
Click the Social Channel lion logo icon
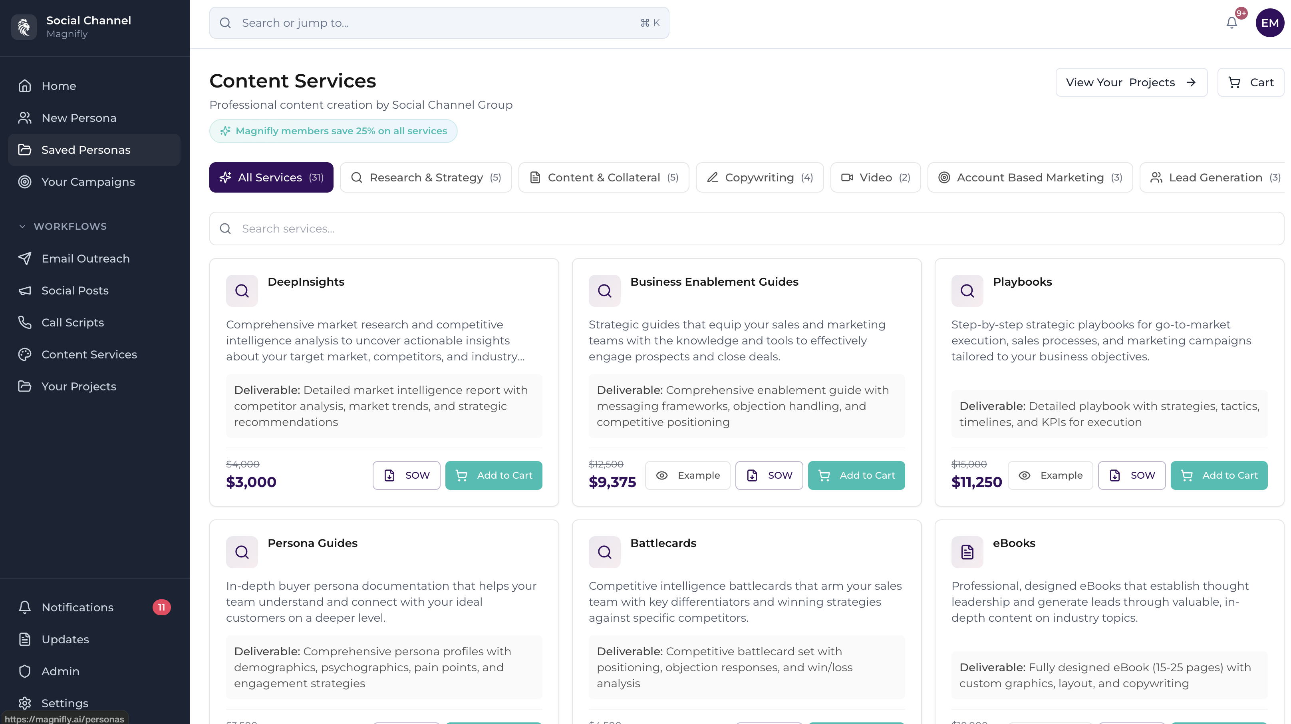(x=24, y=27)
